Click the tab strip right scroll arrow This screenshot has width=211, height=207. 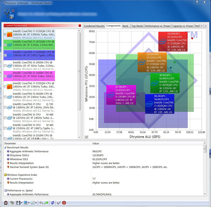click(x=205, y=26)
